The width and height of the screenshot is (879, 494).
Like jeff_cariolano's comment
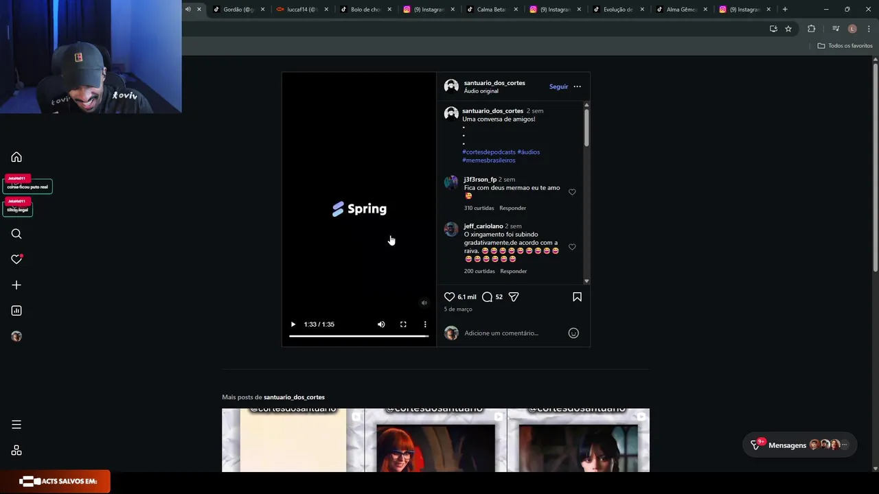click(572, 247)
